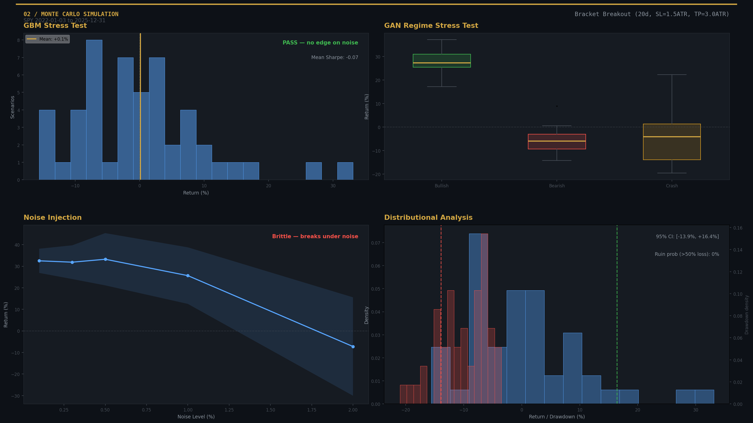
Task: Click the GBM Stress Test title
Action: coord(55,26)
